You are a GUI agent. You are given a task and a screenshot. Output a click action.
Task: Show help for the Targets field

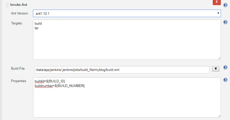point(225,22)
